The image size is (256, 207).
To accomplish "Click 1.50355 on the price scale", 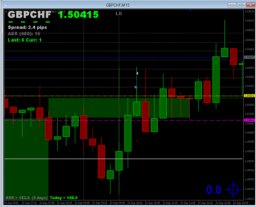I will (x=249, y=68).
